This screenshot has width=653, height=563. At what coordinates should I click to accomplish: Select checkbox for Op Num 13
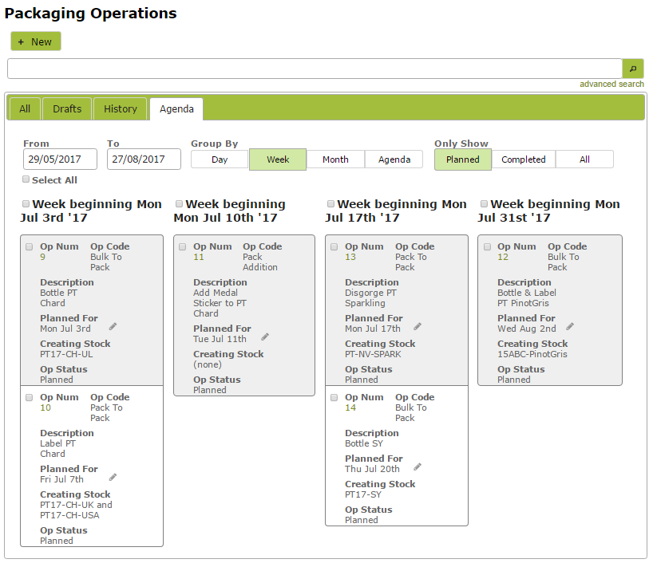[x=334, y=246]
